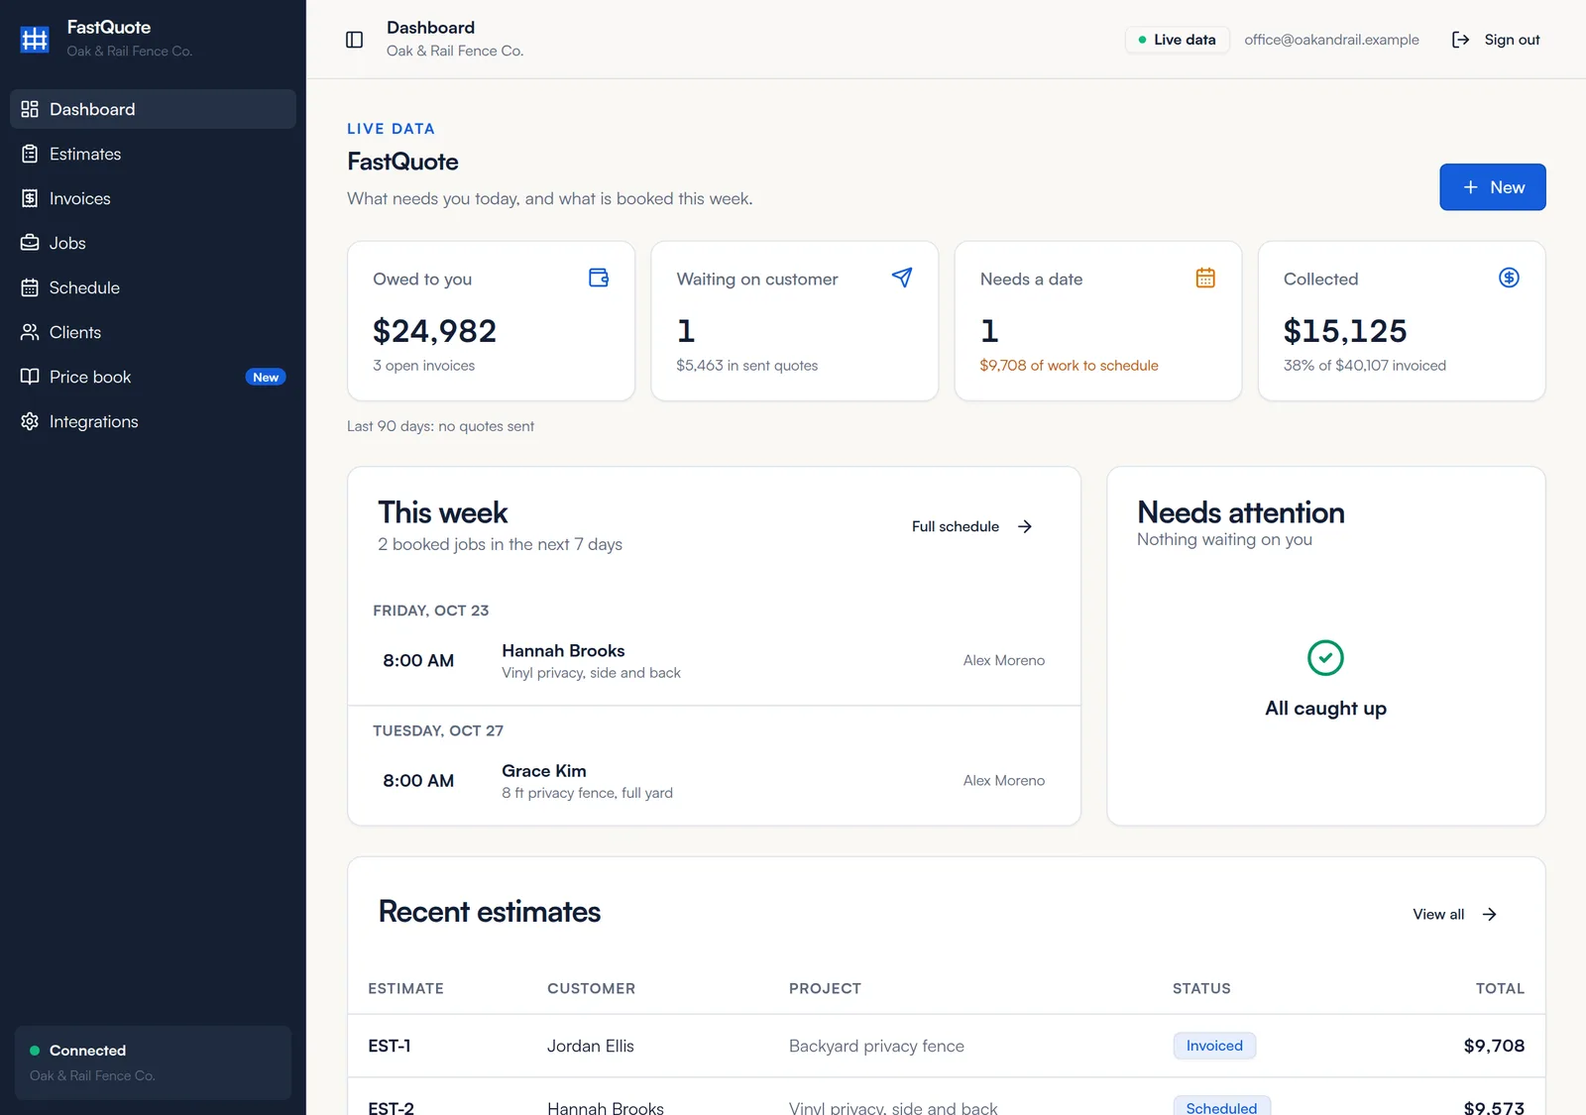Toggle the sidebar panel icon
Image resolution: width=1586 pixels, height=1115 pixels.
point(354,40)
